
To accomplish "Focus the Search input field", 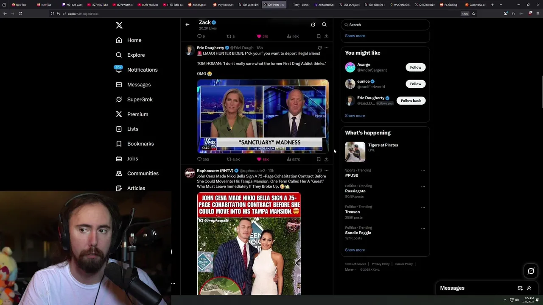I will pos(385,25).
